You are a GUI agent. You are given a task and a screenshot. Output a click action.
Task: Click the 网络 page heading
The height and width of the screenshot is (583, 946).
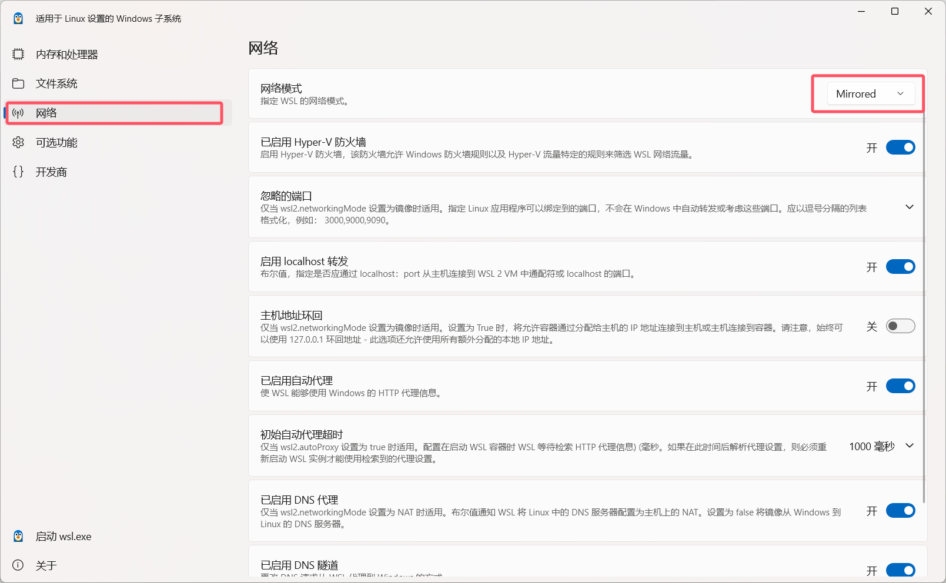coord(263,48)
